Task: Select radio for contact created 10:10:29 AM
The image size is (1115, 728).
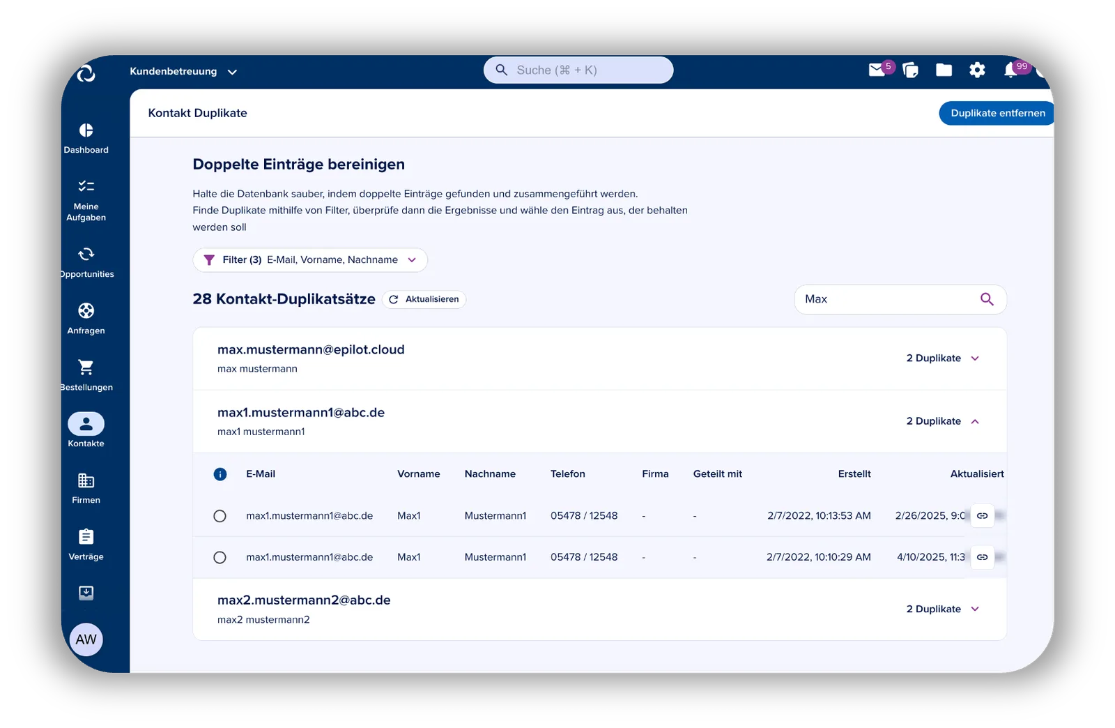Action: (220, 557)
